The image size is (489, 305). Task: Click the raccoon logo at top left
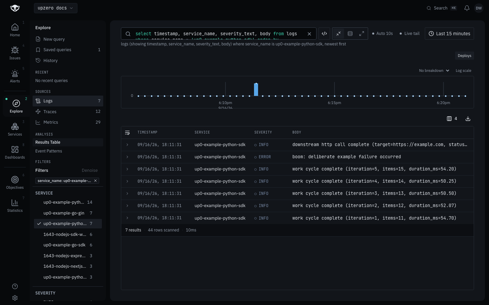pyautogui.click(x=15, y=8)
